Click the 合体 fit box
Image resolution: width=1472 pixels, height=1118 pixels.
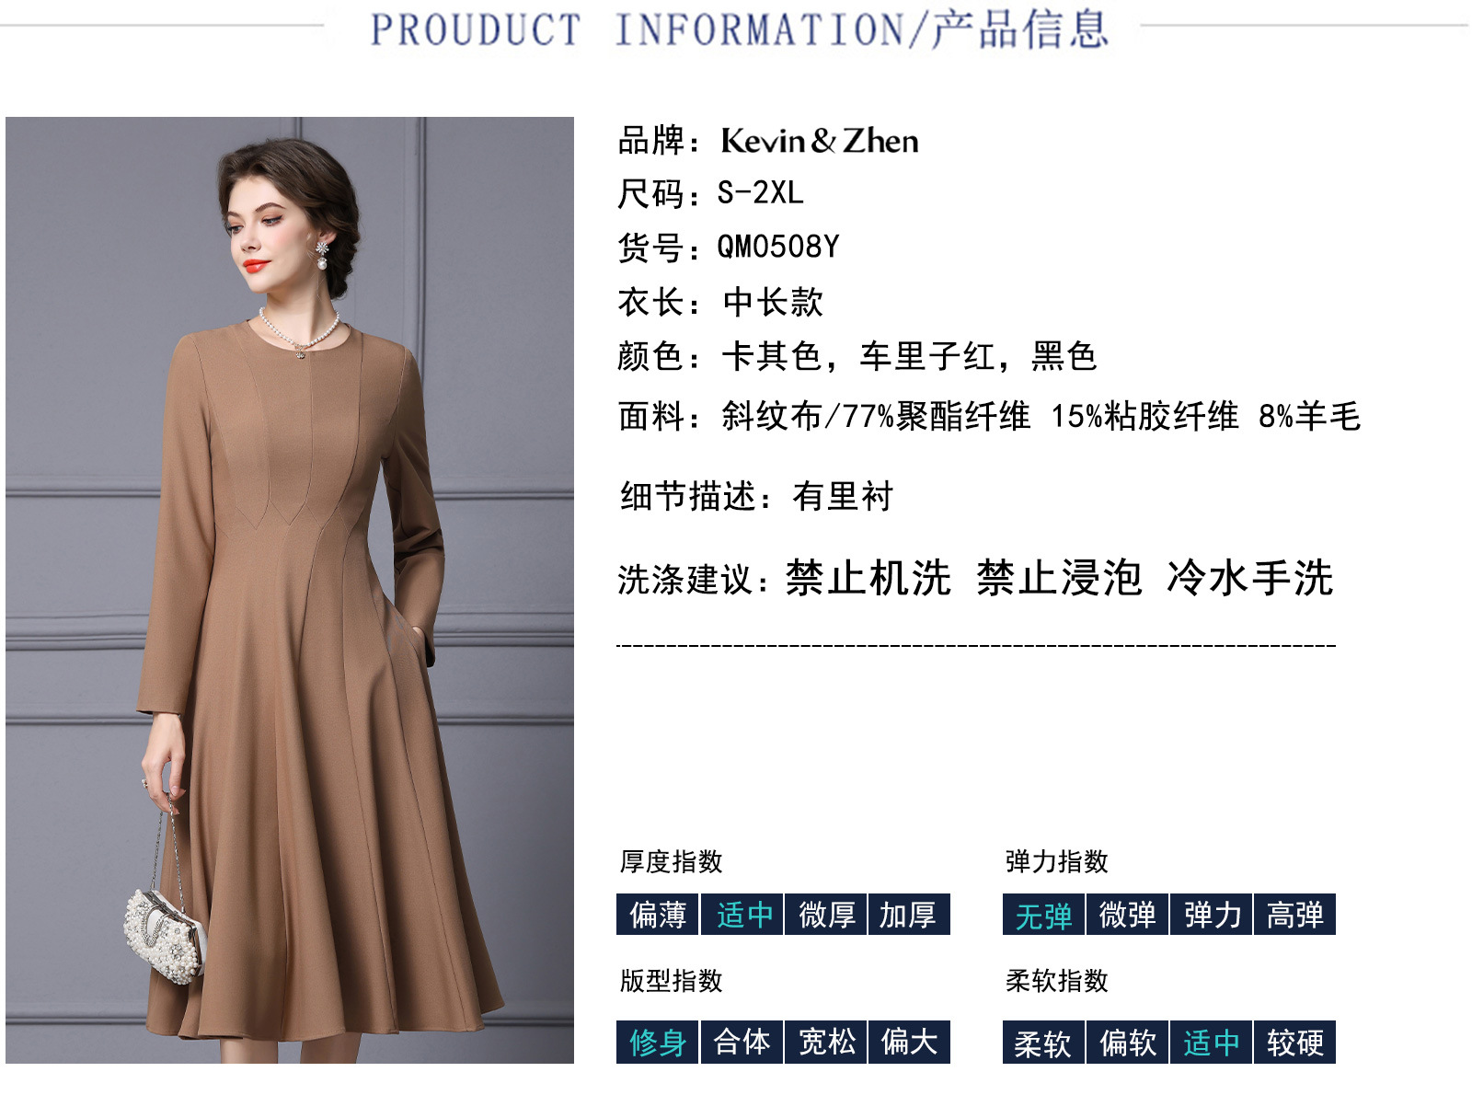pyautogui.click(x=742, y=1042)
